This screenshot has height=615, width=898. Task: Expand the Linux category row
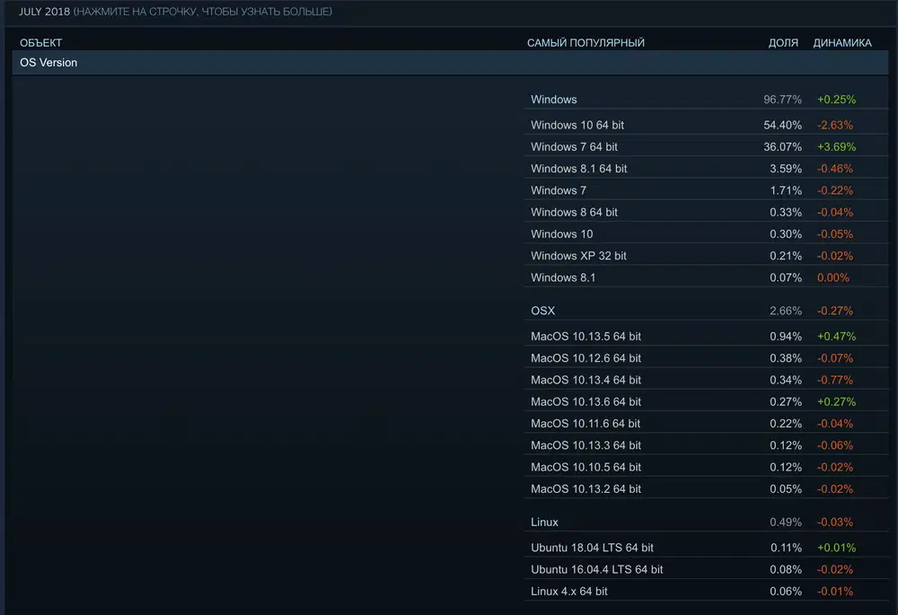coord(543,522)
